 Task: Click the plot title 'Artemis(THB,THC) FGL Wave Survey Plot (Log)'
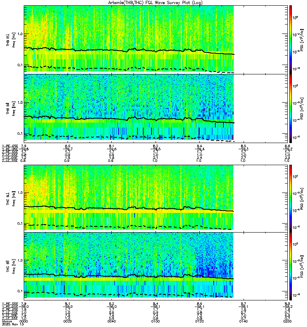155,3
